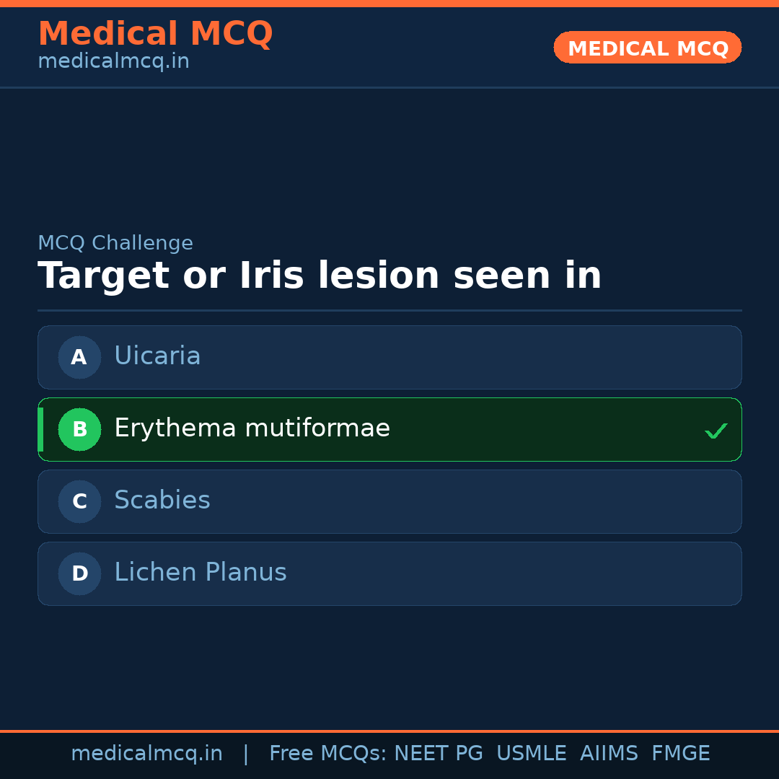The image size is (779, 779).
Task: Click the MCQ Challenge label icon area
Action: [x=115, y=243]
